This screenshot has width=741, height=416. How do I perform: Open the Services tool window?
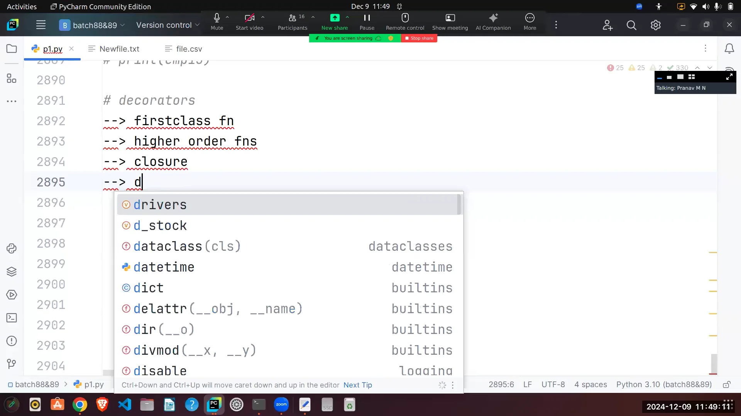click(11, 272)
